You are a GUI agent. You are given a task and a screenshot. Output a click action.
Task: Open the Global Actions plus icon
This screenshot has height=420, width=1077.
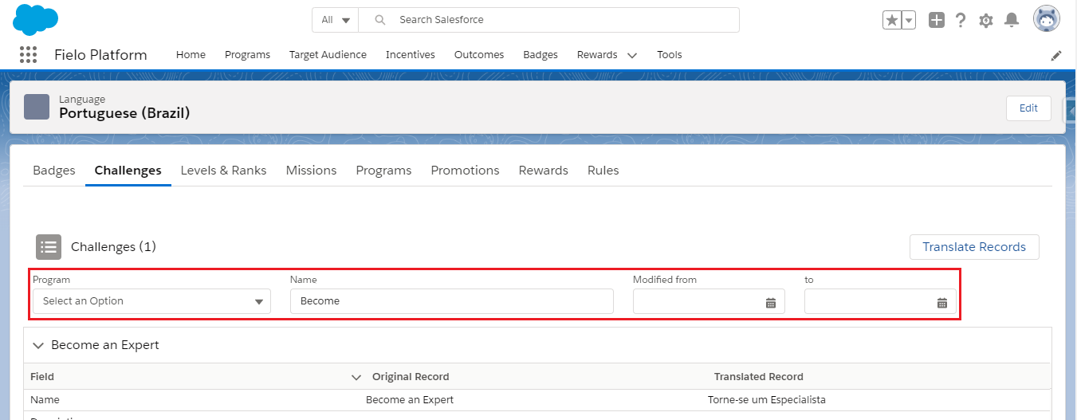937,20
